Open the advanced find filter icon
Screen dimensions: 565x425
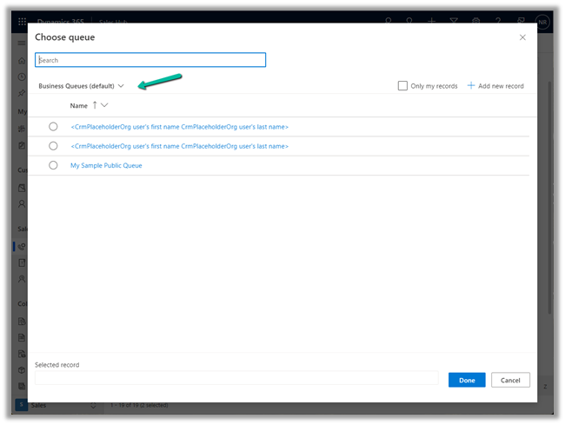click(x=454, y=21)
